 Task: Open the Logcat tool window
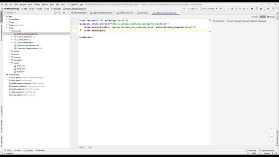click(x=28, y=150)
